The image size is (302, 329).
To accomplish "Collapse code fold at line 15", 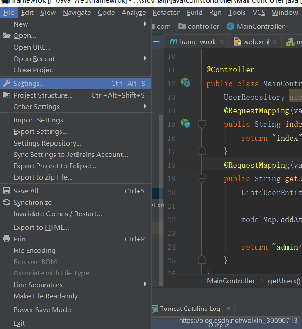I will [x=201, y=124].
